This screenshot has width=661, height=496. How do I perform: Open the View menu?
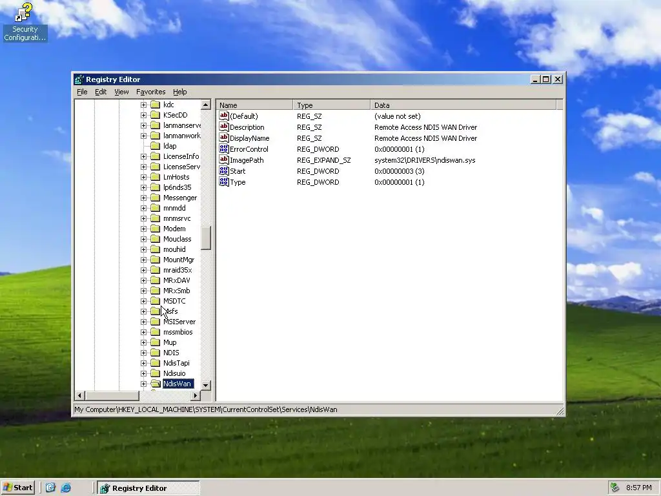point(121,92)
